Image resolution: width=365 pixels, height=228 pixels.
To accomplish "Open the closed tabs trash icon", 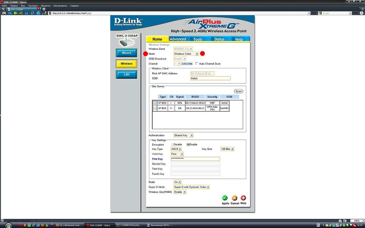I will pos(362,9).
